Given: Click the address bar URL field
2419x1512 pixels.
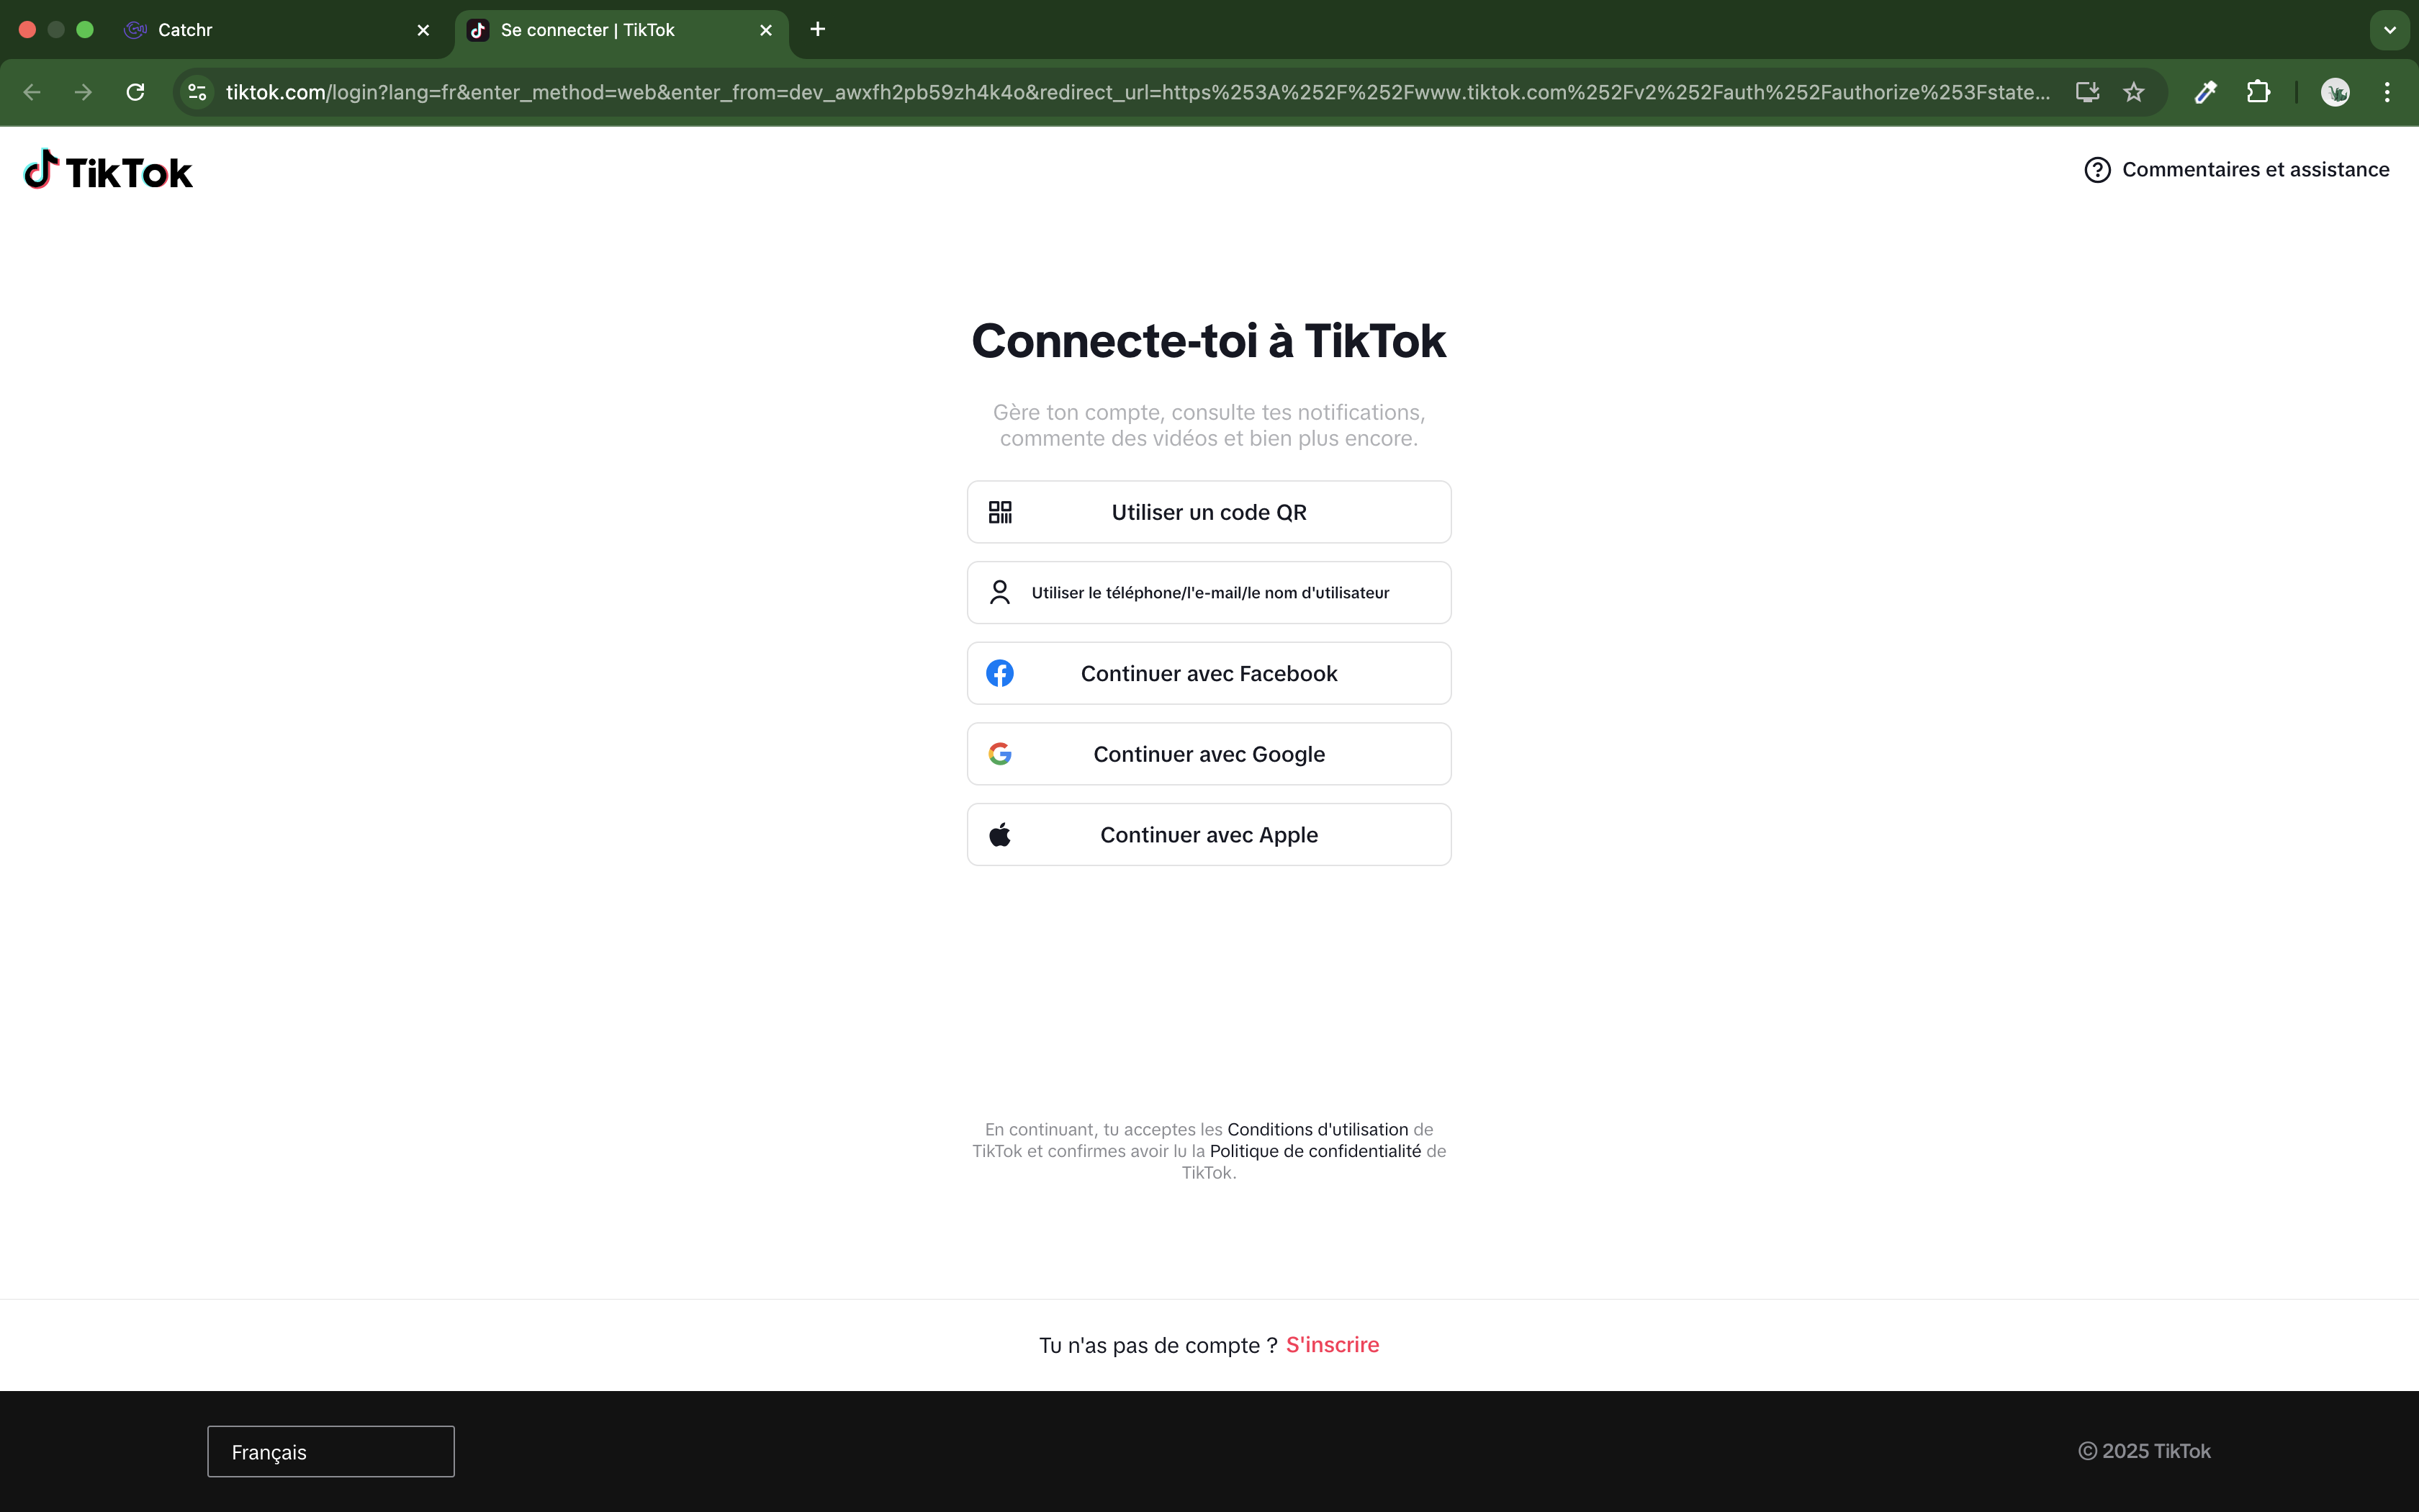Looking at the screenshot, I should [x=1138, y=92].
